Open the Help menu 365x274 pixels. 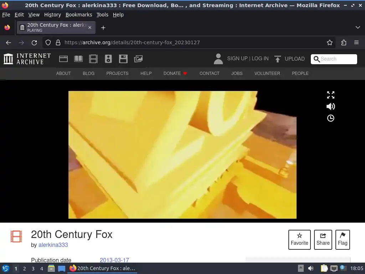[x=118, y=15]
